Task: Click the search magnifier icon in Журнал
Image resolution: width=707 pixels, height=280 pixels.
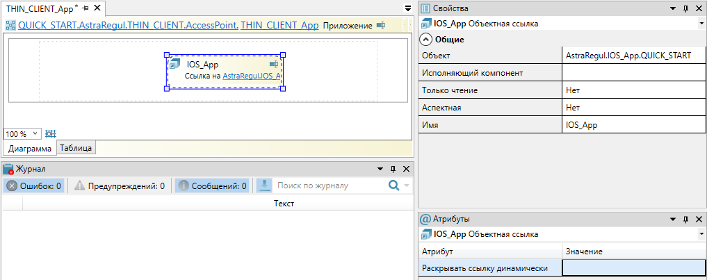Action: pos(393,186)
